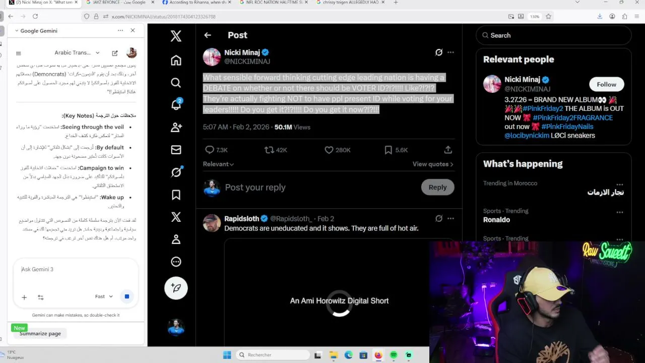Click the Post your reply field
Viewport: 645px width, 363px height.
(320, 188)
